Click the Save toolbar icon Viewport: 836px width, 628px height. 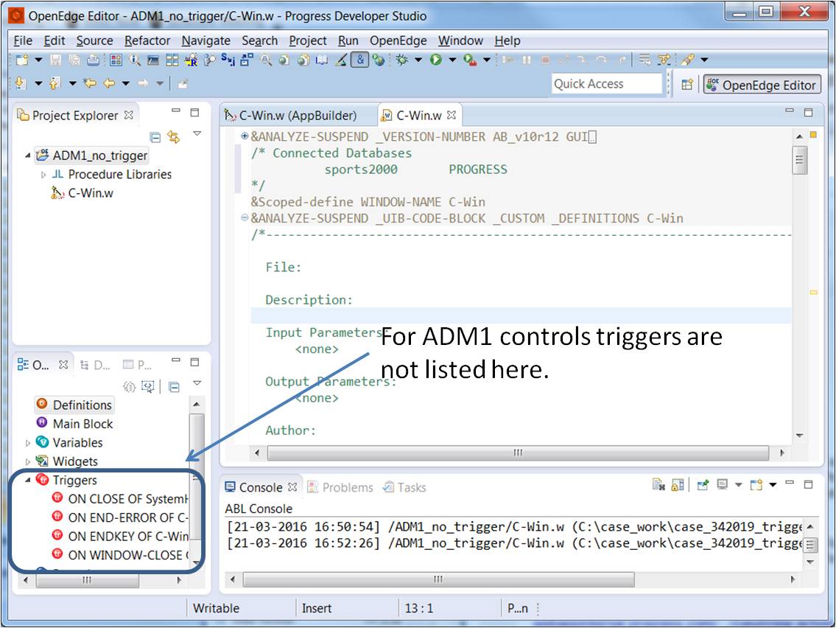55,60
